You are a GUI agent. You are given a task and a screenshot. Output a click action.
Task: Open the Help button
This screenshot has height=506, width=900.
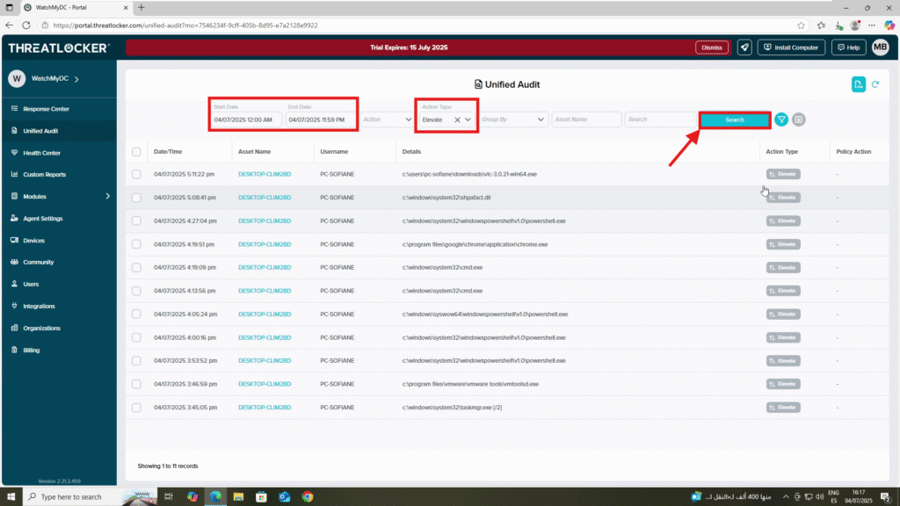click(x=848, y=47)
